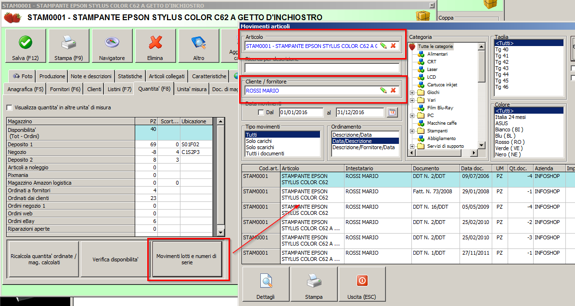Click Stampa (F9) printer button
The width and height of the screenshot is (575, 306).
point(69,46)
